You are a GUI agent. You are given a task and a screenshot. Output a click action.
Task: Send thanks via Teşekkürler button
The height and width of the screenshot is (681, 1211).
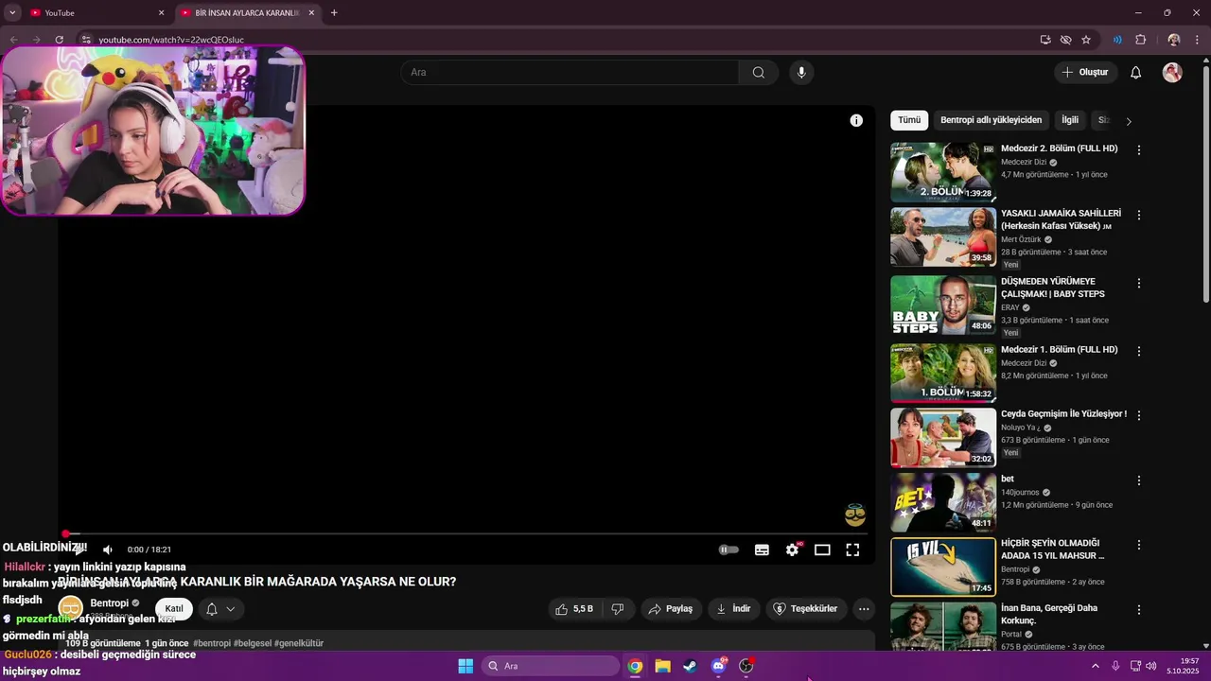[x=805, y=609]
